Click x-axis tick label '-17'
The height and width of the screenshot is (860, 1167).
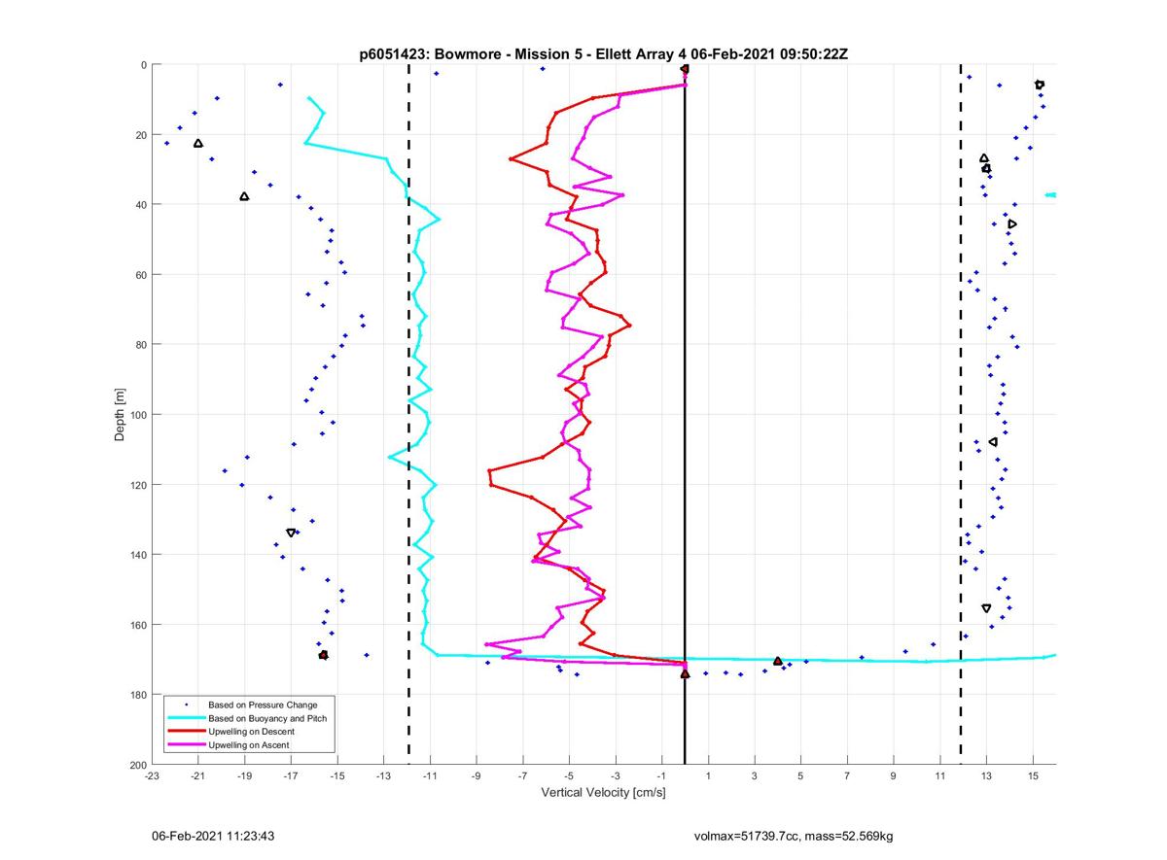(x=291, y=775)
